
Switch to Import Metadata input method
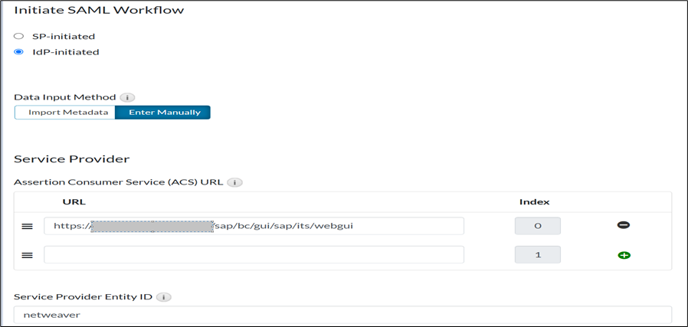click(64, 113)
